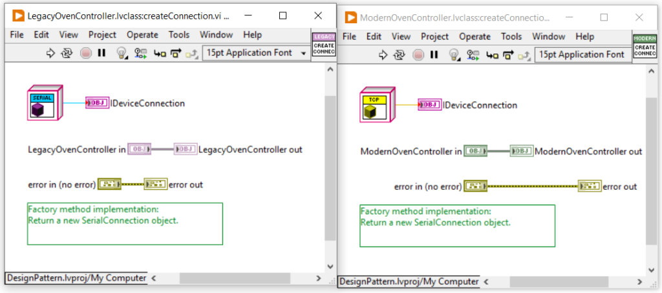Click the MODERN CREATE CONNEC VI icon
This screenshot has height=293, width=662.
coord(645,46)
